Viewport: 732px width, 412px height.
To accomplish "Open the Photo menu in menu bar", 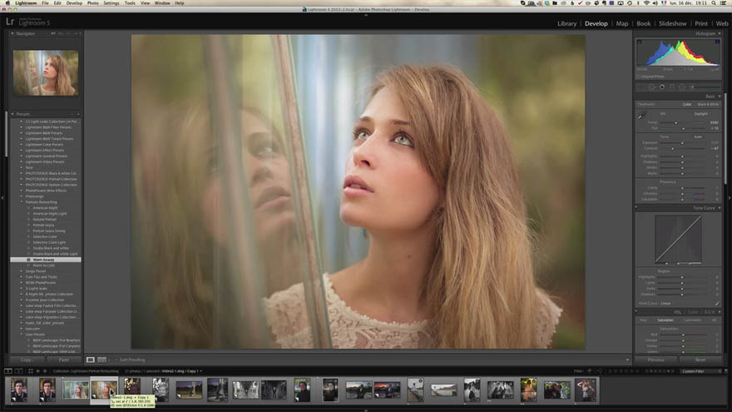I will 93,2.
